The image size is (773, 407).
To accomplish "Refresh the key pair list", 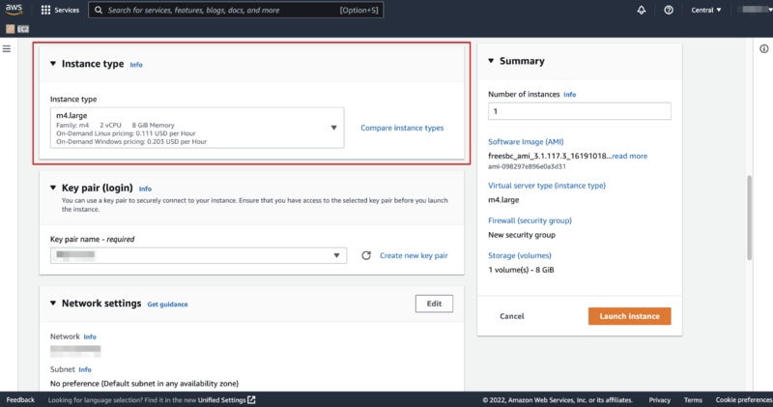I will (x=366, y=255).
